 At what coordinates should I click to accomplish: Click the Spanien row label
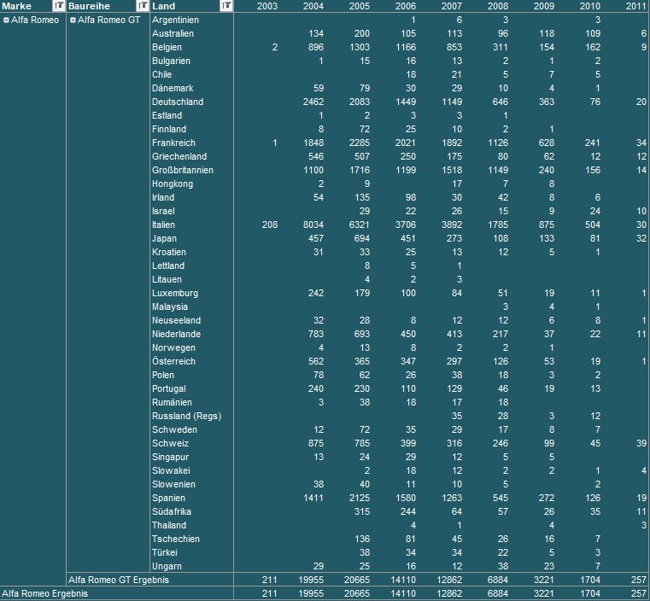tap(168, 499)
